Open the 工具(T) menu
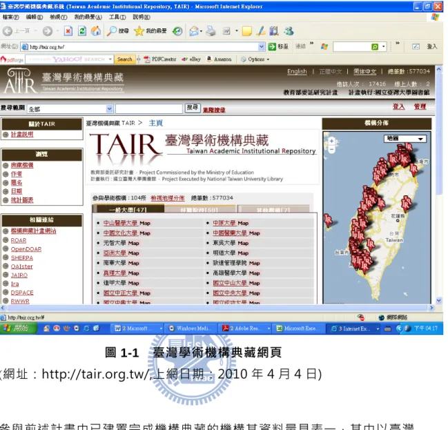The image size is (448, 430). point(117,17)
